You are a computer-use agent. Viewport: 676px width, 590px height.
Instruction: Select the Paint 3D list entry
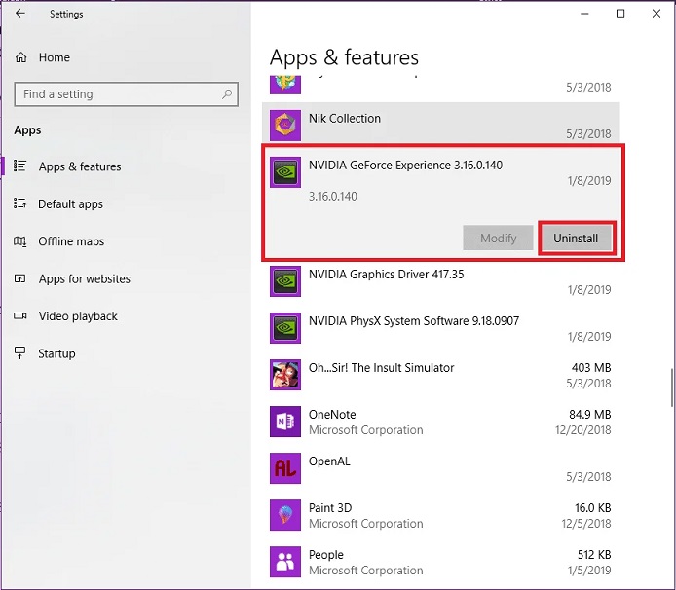[x=440, y=515]
